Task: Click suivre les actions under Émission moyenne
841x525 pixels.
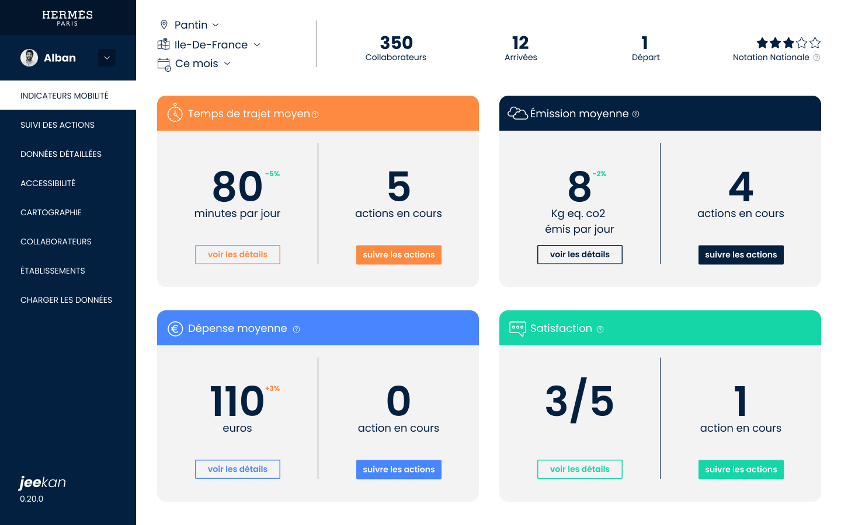Action: point(741,255)
